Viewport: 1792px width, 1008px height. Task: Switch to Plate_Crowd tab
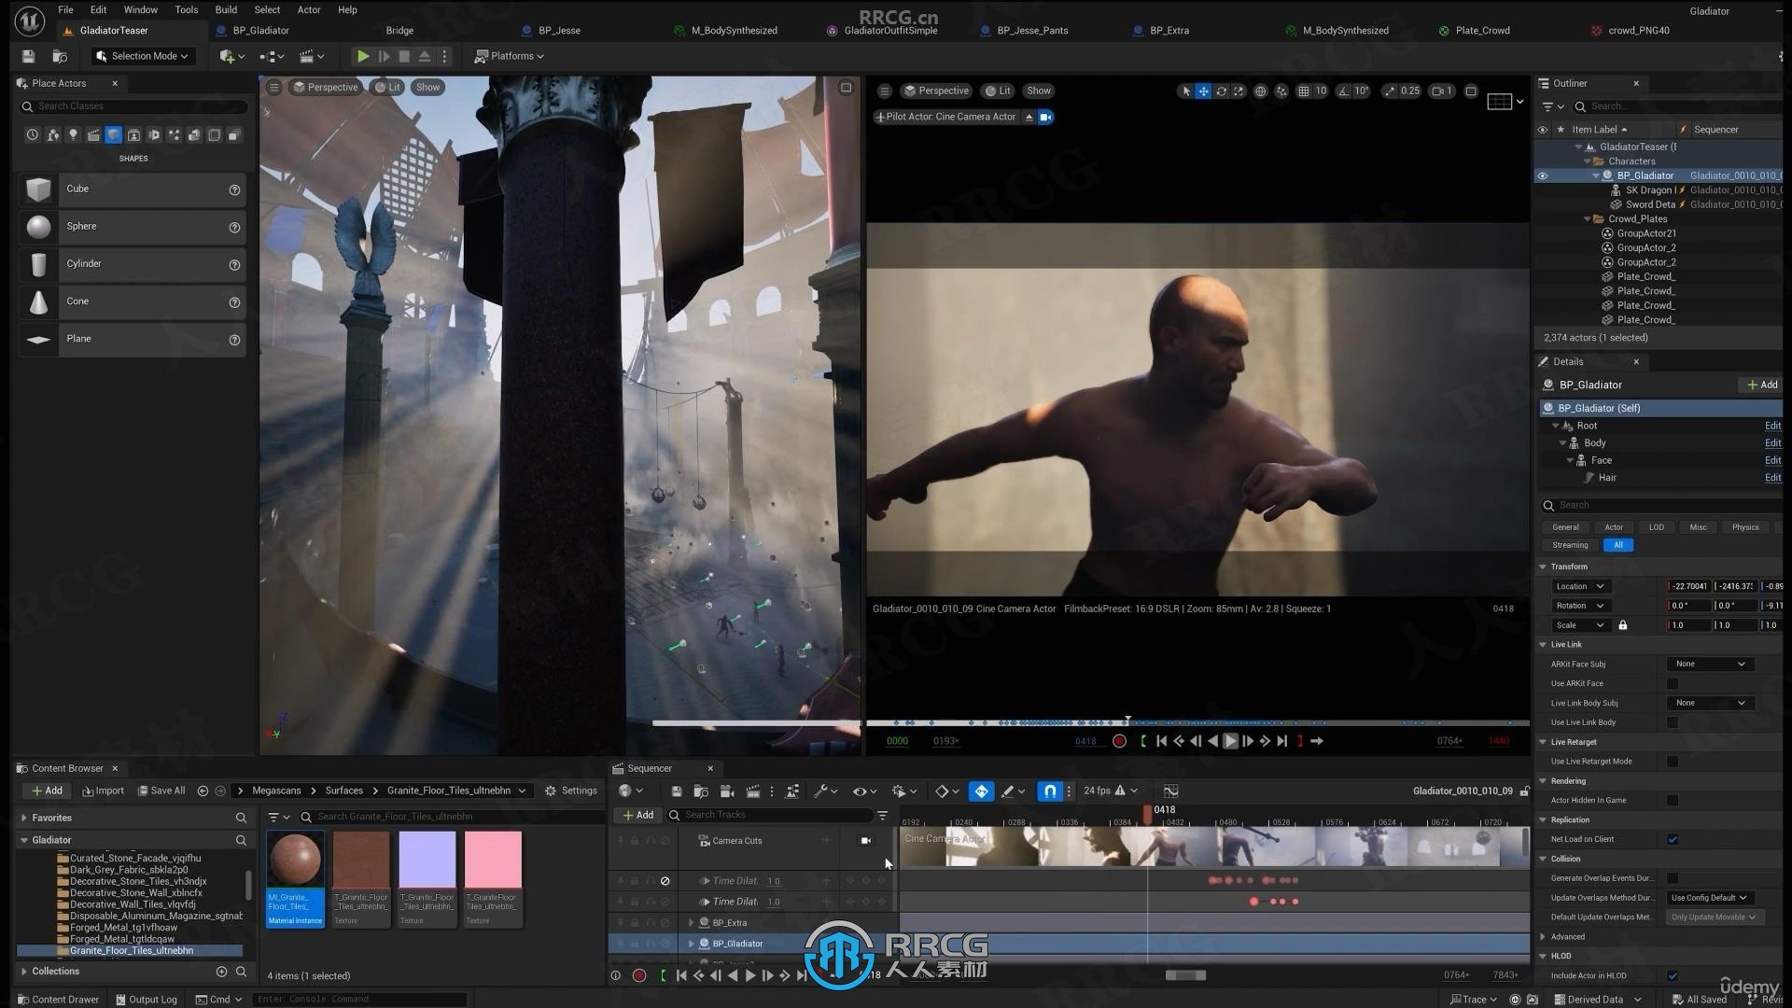[x=1482, y=30]
